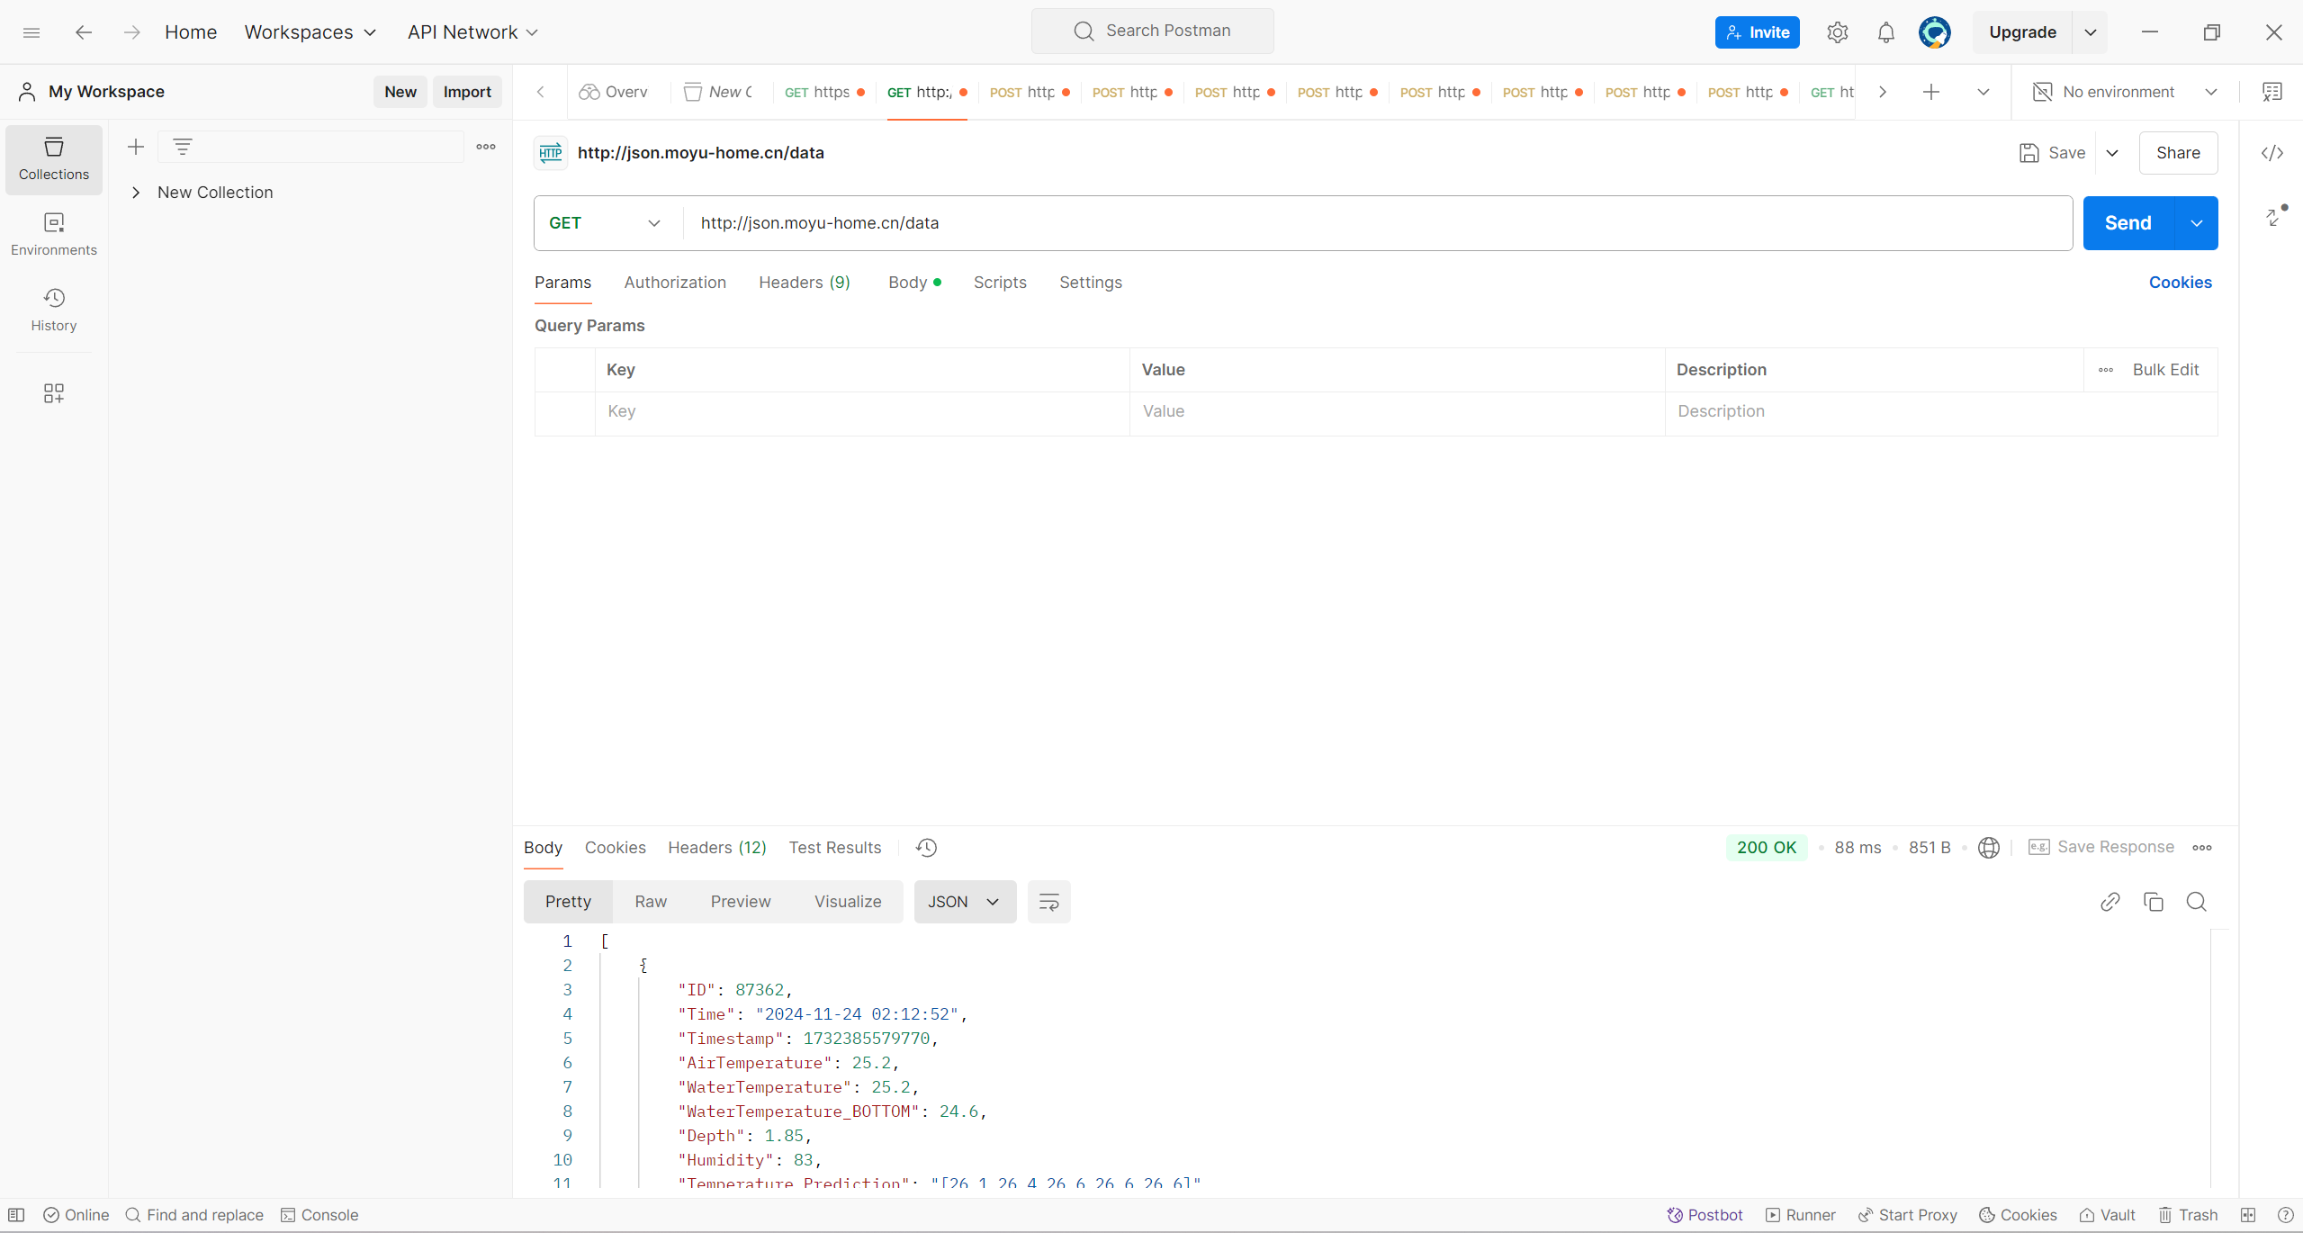
Task: Expand the Workspaces dropdown
Action: point(310,32)
